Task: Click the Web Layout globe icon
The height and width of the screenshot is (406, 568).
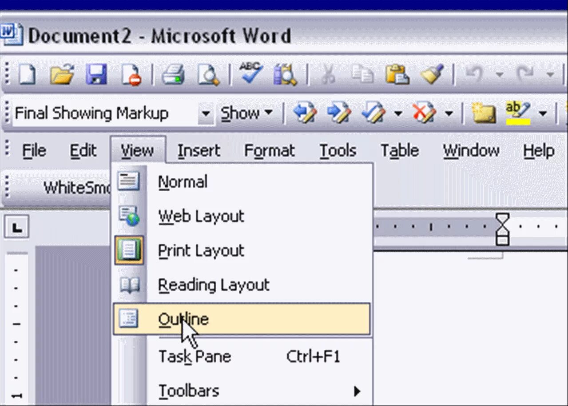Action: point(129,217)
